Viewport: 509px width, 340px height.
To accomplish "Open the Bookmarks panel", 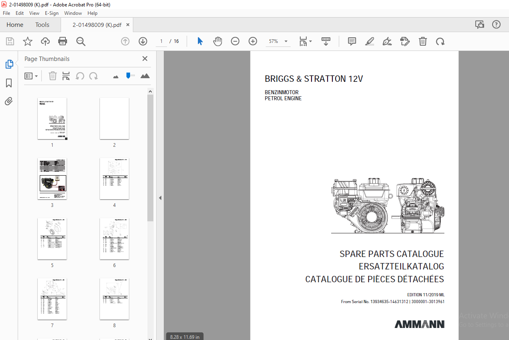I will pyautogui.click(x=9, y=83).
